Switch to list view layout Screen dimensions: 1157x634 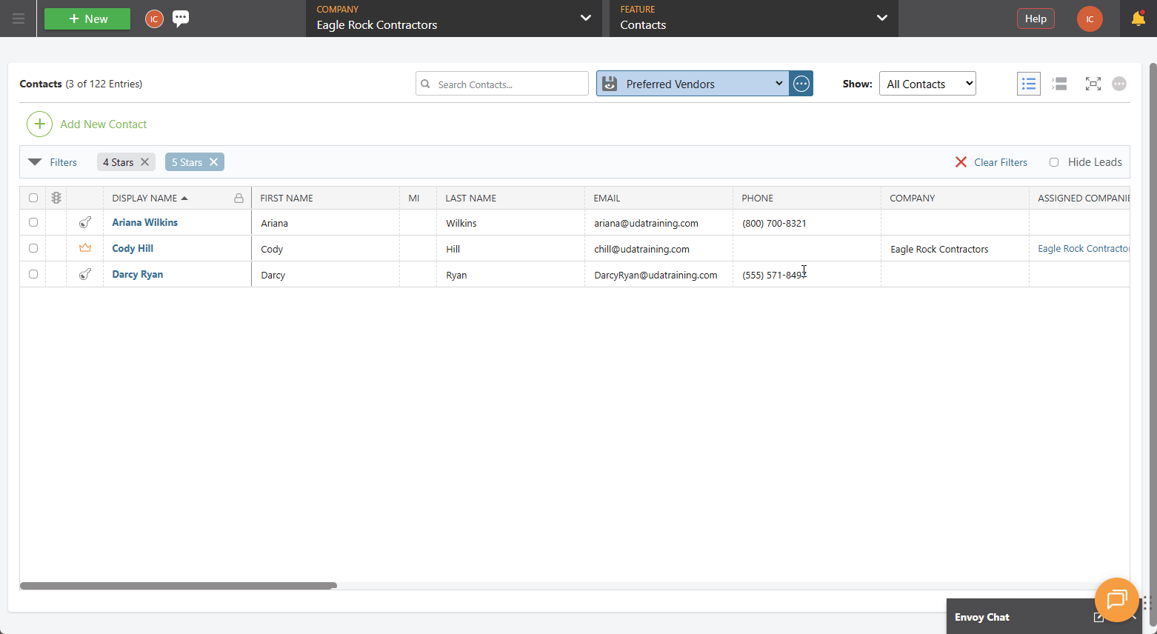click(x=1029, y=84)
